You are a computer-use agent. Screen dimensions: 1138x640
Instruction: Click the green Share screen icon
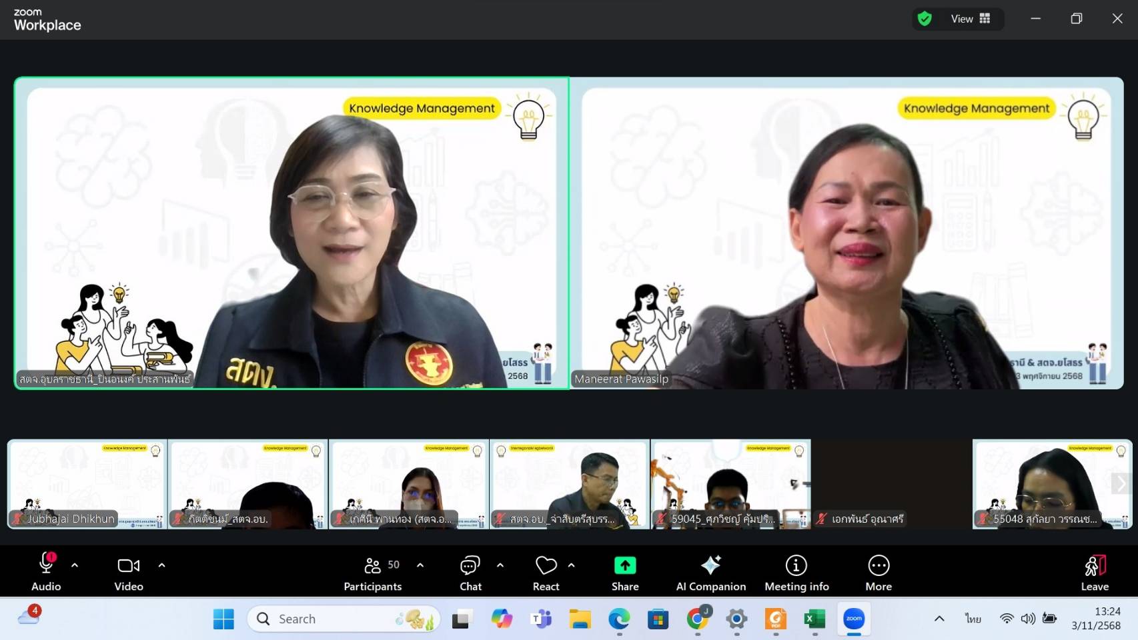(625, 566)
